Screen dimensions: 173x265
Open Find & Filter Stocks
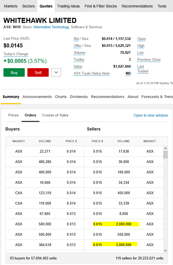101,6
